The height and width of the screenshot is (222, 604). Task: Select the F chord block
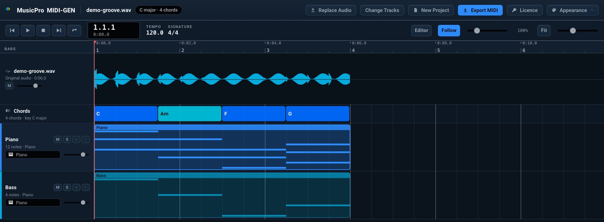pos(254,114)
